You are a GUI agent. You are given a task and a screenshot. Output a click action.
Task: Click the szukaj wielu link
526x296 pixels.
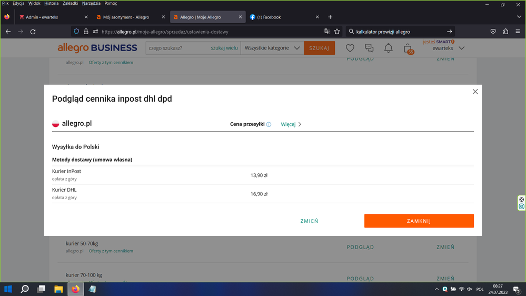(x=224, y=48)
